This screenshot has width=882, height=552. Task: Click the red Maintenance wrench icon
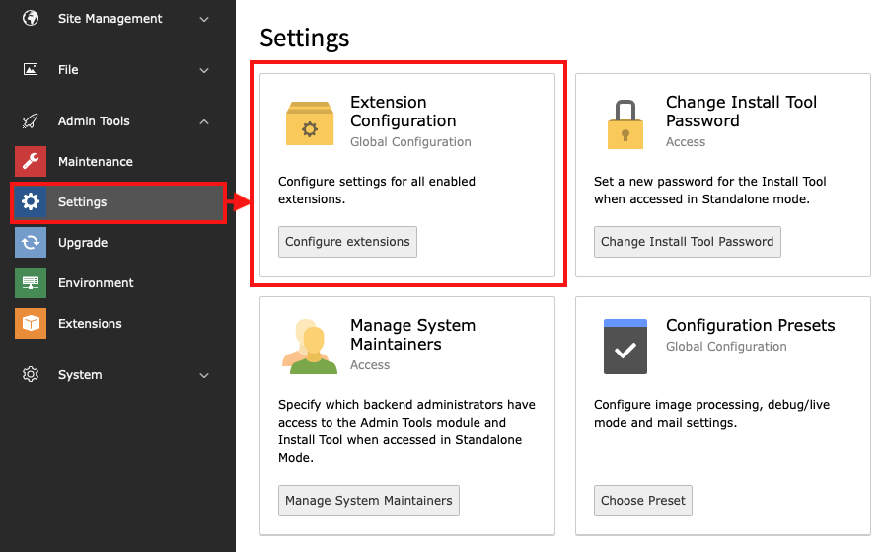point(31,161)
